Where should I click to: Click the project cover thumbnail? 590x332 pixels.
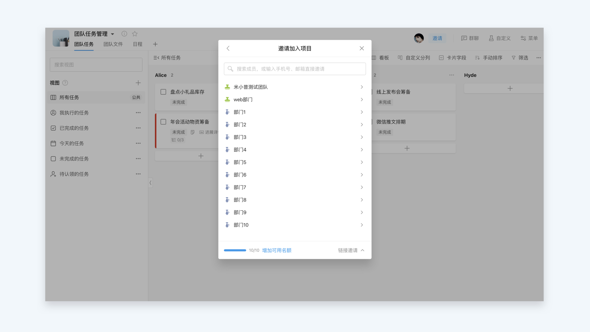(x=61, y=38)
